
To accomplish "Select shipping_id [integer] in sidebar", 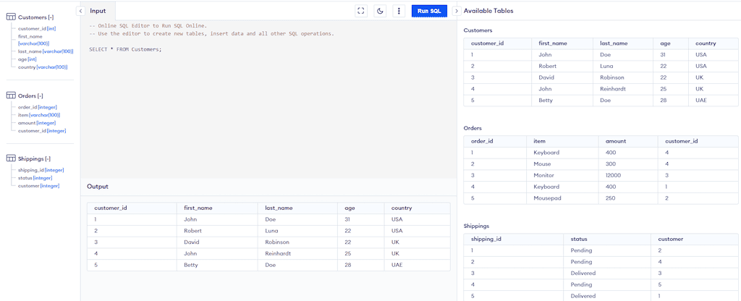I will [x=41, y=170].
